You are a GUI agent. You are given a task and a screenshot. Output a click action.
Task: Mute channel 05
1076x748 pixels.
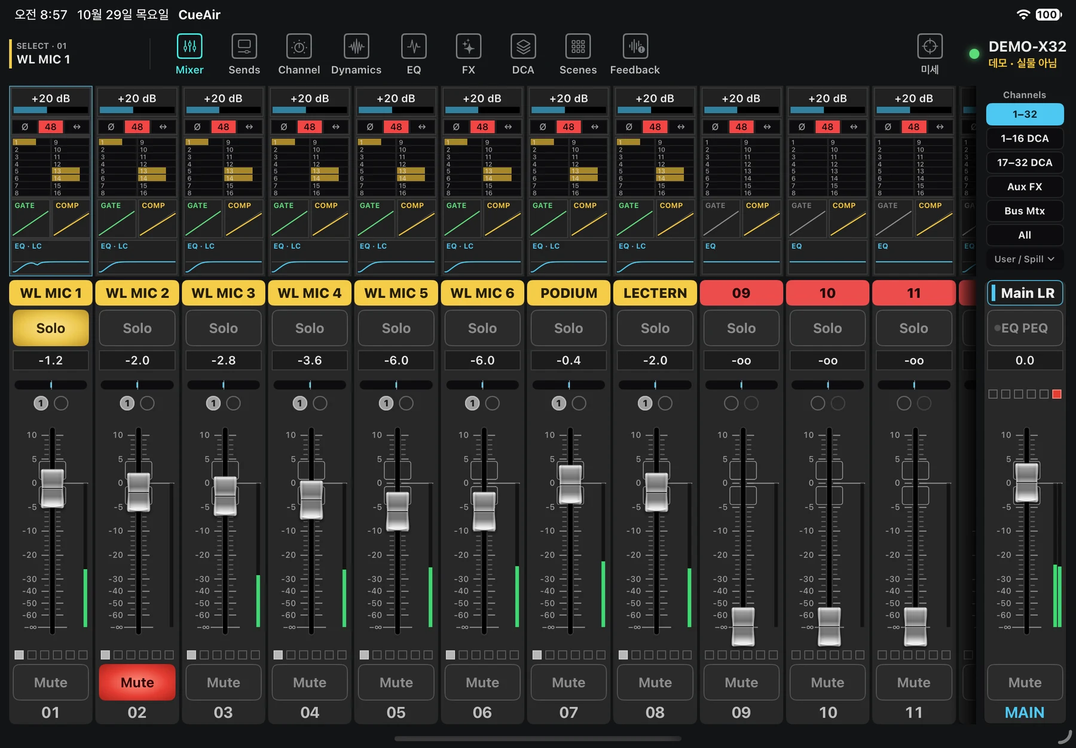pos(396,682)
